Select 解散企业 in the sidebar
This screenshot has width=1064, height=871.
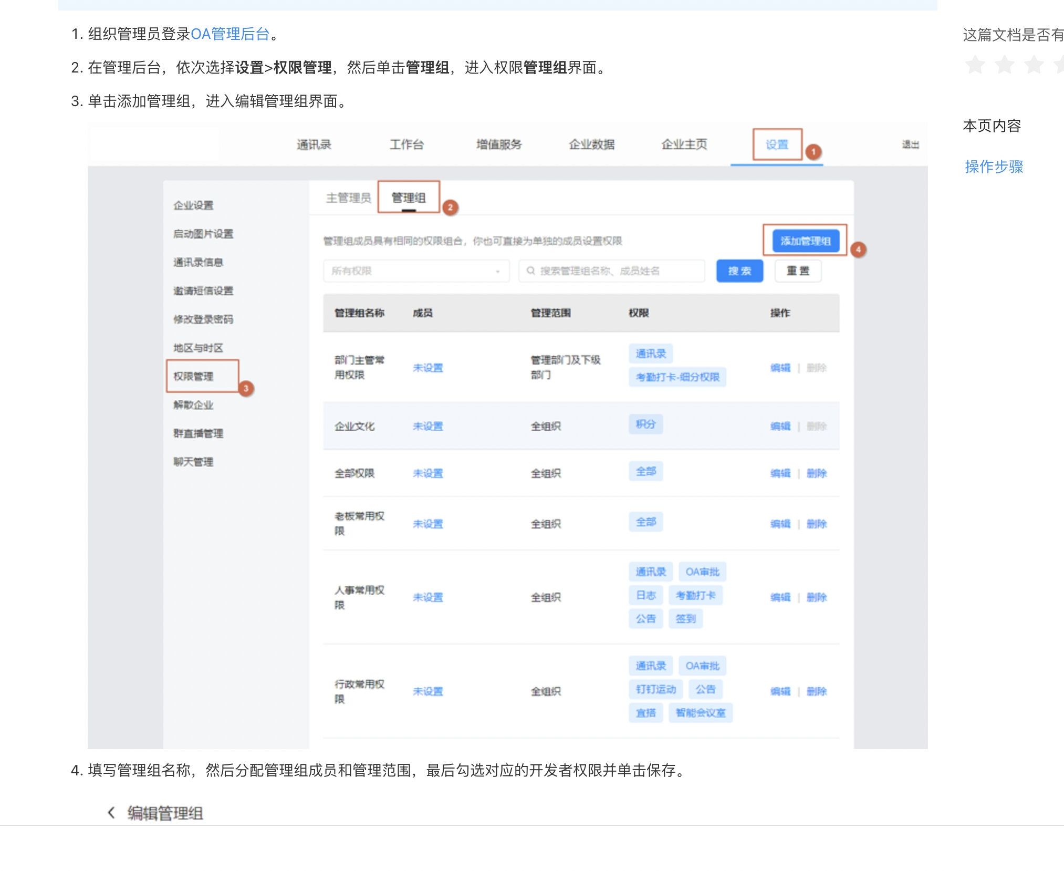[193, 405]
